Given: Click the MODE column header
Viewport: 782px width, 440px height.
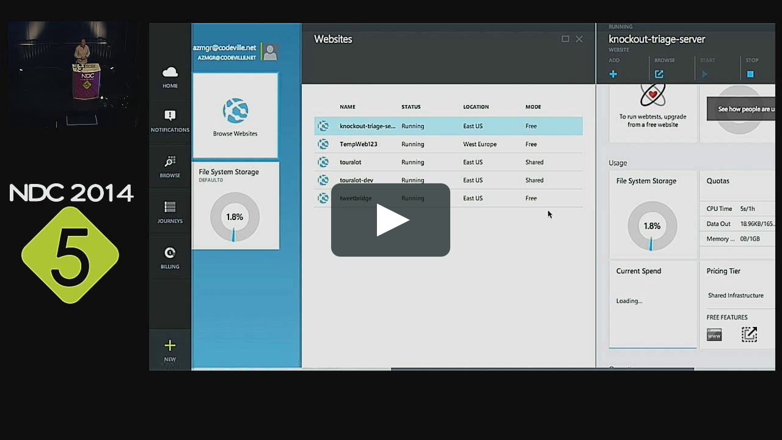Looking at the screenshot, I should tap(533, 107).
